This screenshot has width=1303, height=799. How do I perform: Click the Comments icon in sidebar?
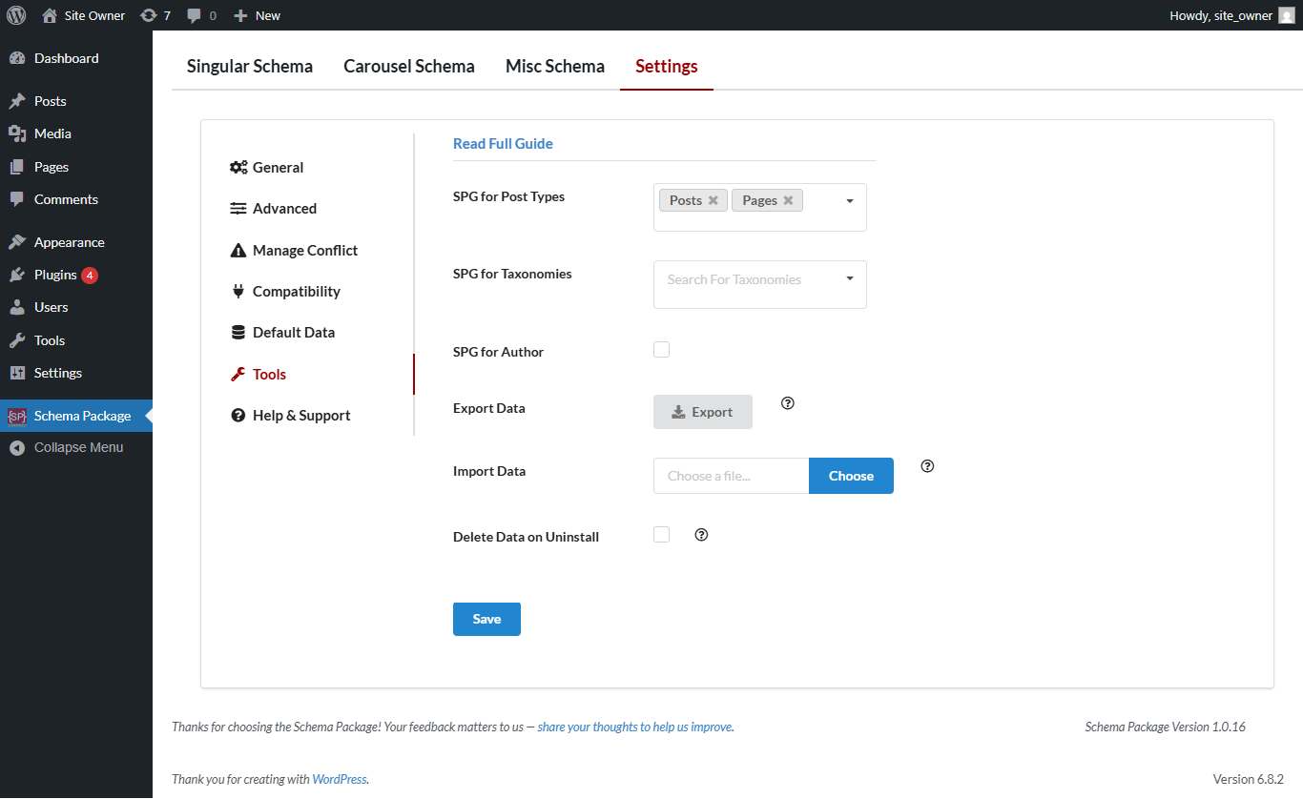(x=17, y=199)
